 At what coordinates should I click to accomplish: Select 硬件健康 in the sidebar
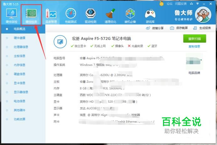pyautogui.click(x=23, y=38)
